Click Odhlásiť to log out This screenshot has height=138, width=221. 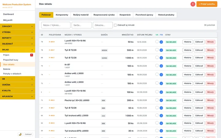click(28, 134)
